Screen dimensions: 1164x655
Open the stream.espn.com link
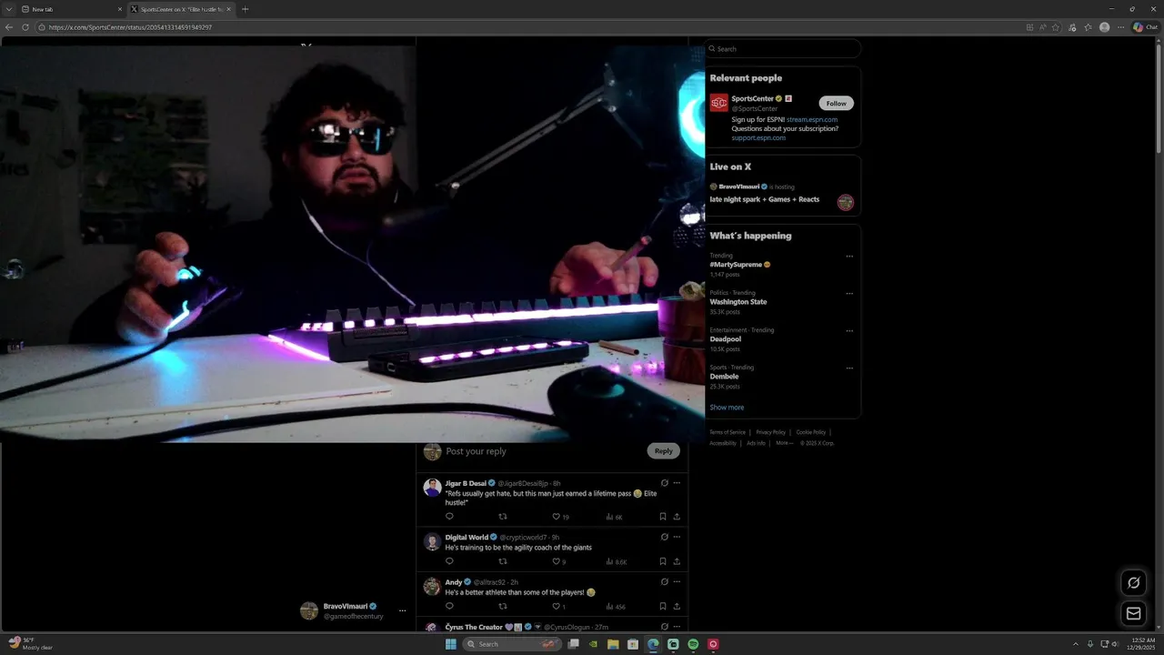coord(812,119)
